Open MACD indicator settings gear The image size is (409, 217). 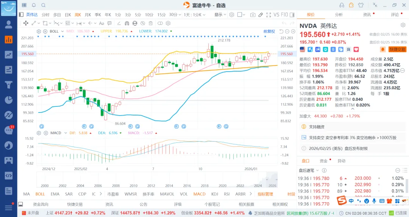pyautogui.click(x=39, y=133)
